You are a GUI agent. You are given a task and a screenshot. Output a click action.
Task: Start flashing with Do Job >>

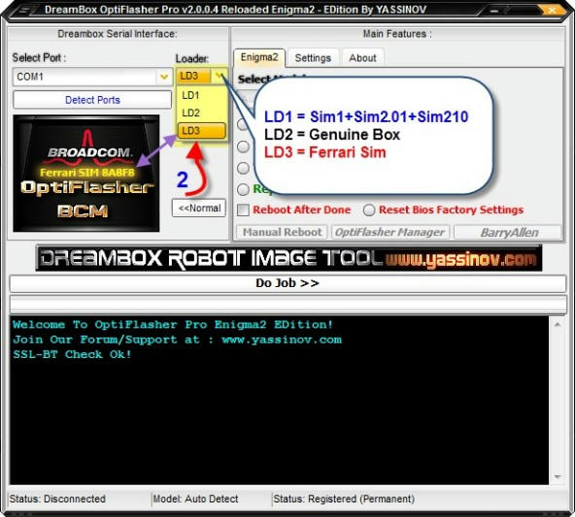[287, 283]
